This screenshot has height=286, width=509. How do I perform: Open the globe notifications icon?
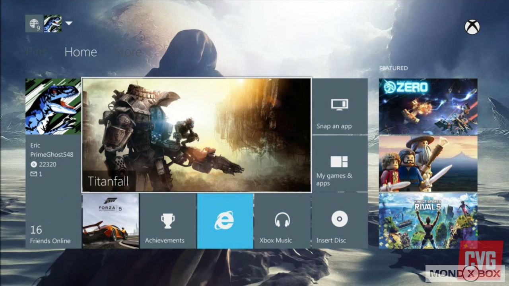pos(34,24)
